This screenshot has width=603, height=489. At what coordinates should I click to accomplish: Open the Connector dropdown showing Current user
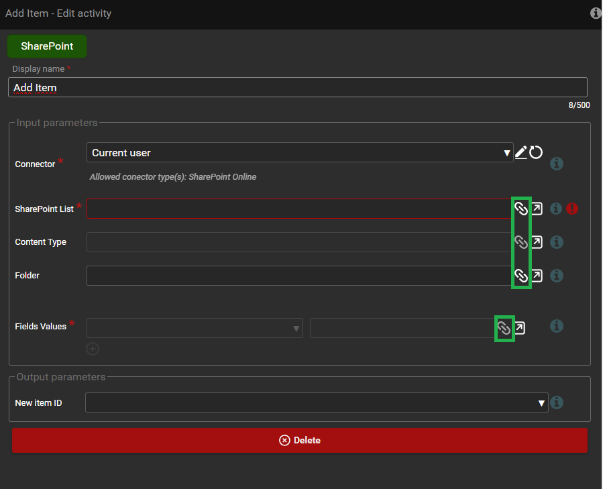300,153
